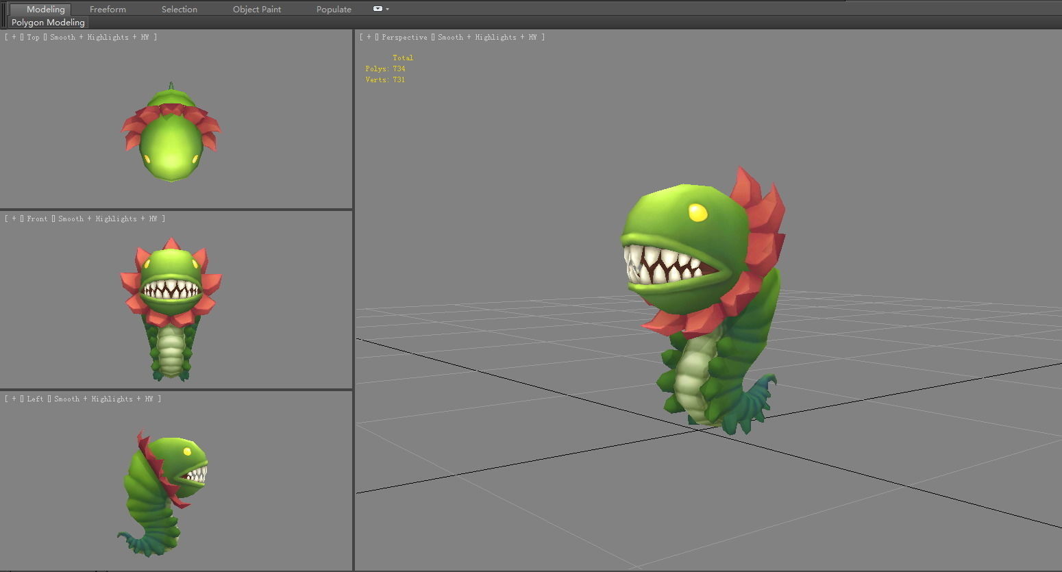1062x572 pixels.
Task: Click the yellow Total statistics heading
Action: (x=403, y=58)
